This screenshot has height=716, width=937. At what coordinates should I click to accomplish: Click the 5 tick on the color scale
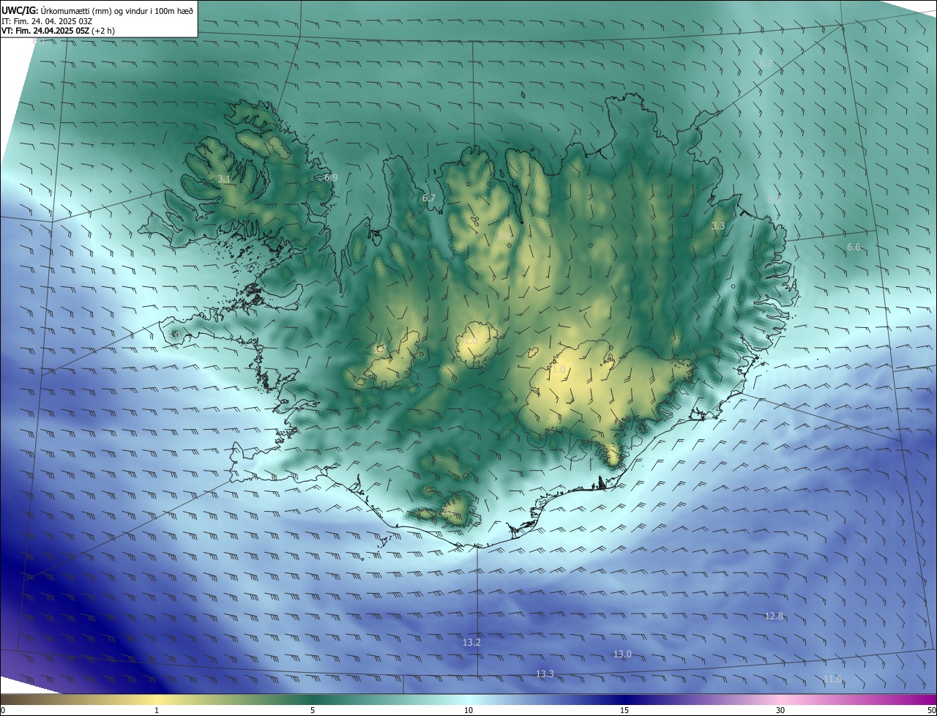tap(313, 710)
